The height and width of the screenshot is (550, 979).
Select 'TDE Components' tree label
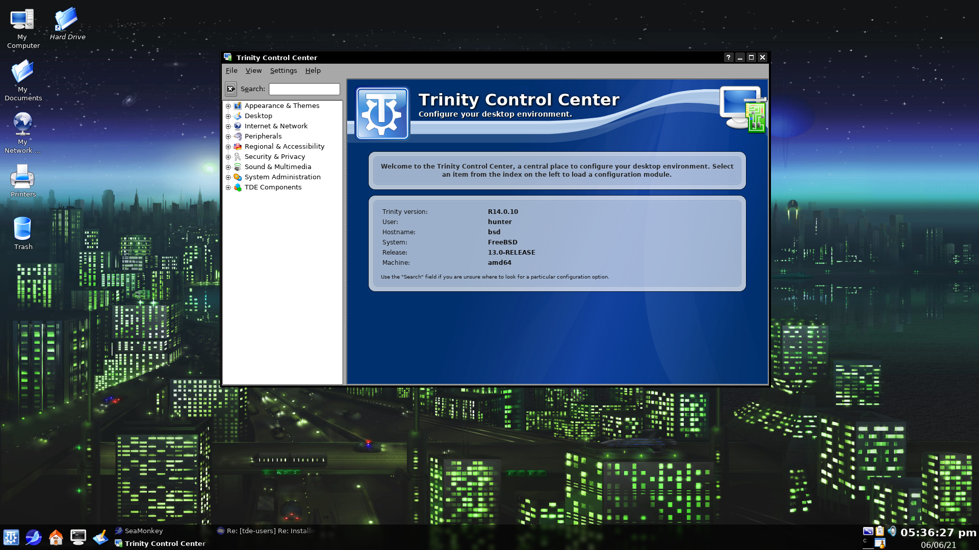click(273, 187)
